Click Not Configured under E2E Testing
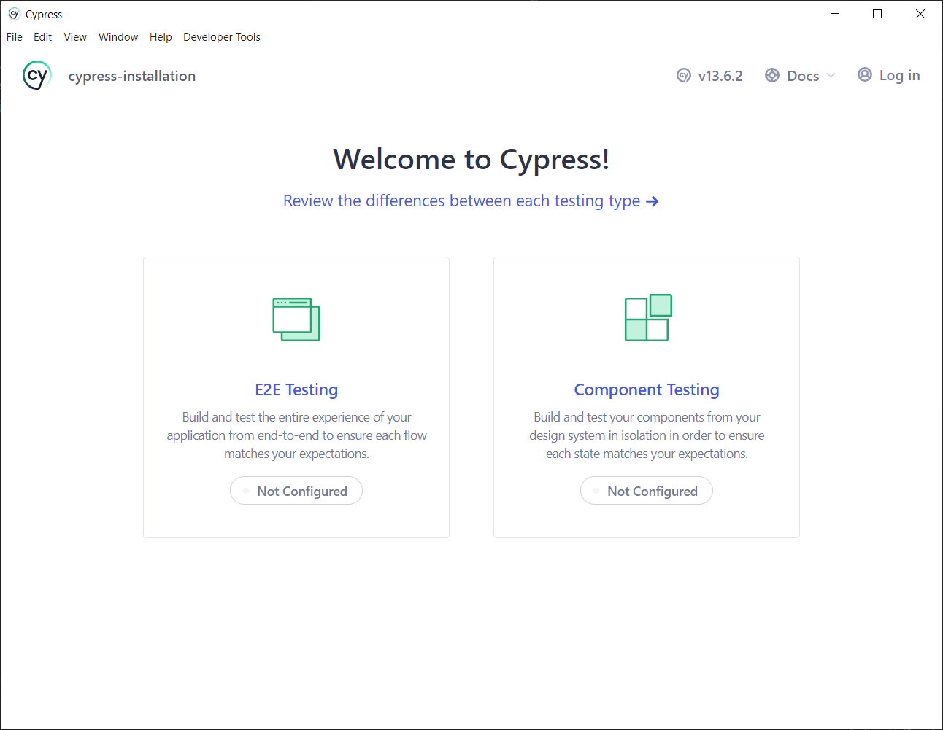The height and width of the screenshot is (730, 943). [x=296, y=491]
